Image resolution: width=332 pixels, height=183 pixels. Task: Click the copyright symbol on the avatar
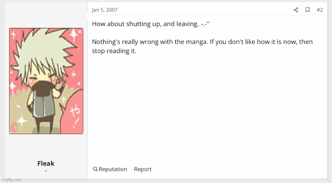15,127
